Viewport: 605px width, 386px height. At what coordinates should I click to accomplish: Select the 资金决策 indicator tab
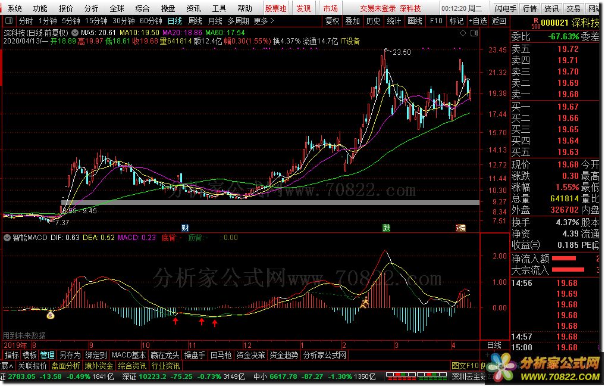(250, 355)
